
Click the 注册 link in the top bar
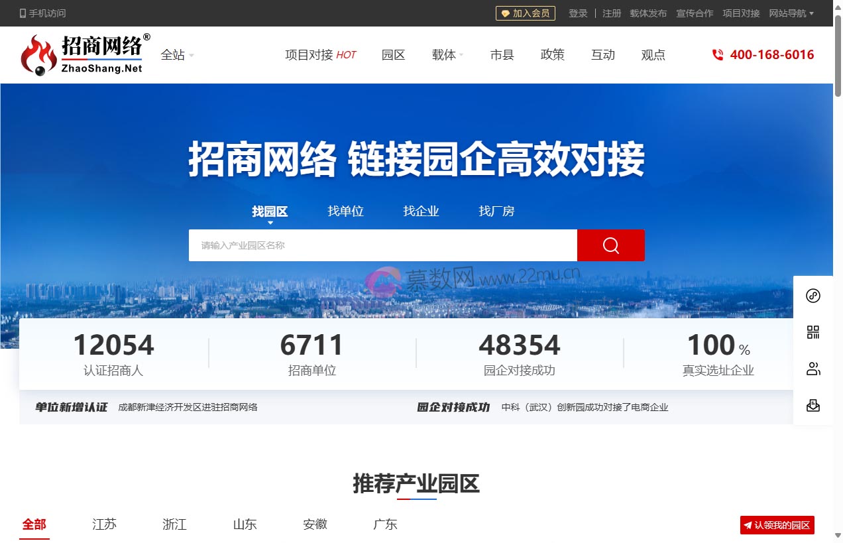(612, 13)
